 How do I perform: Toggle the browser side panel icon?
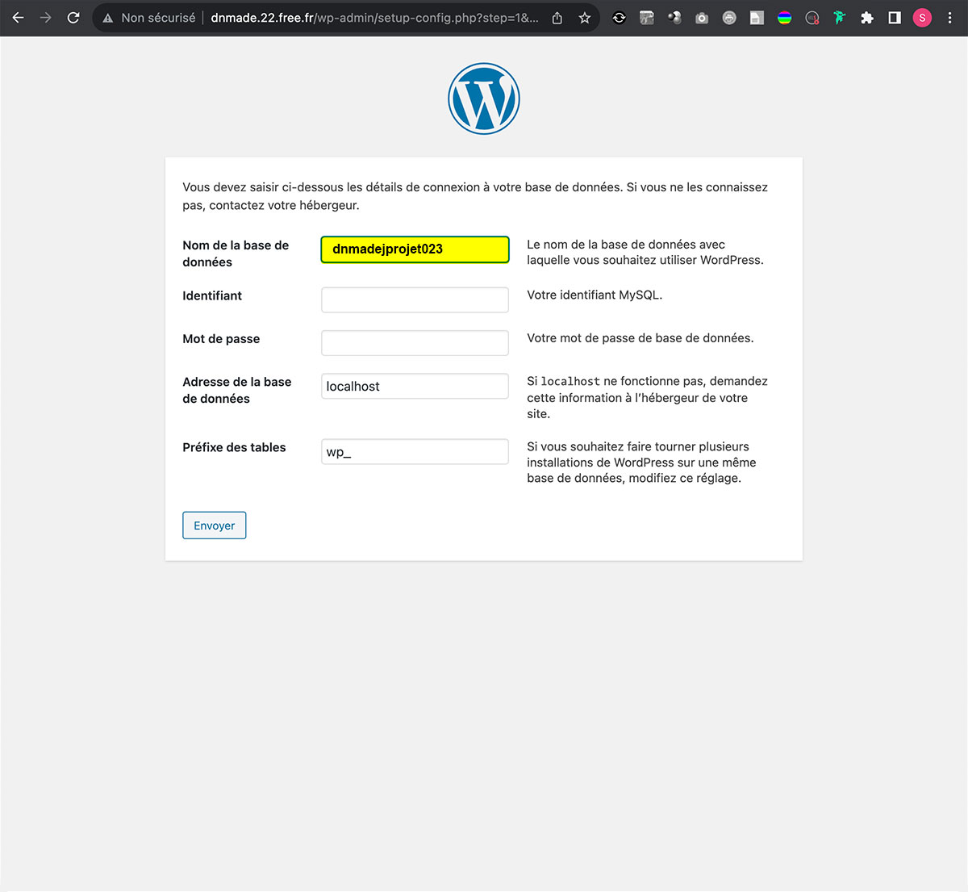[x=895, y=18]
